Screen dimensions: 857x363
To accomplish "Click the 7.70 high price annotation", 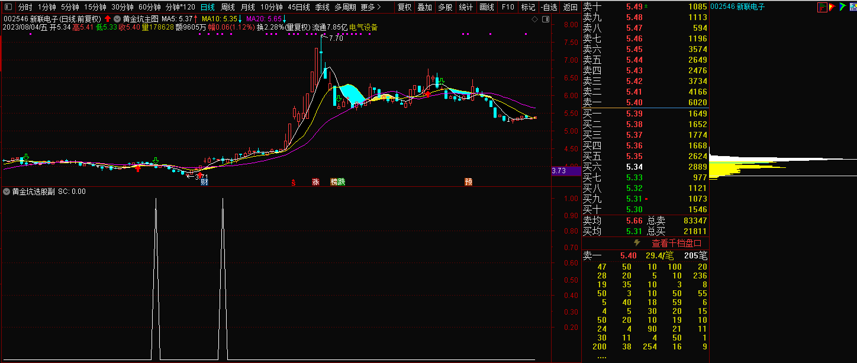I will click(x=336, y=38).
